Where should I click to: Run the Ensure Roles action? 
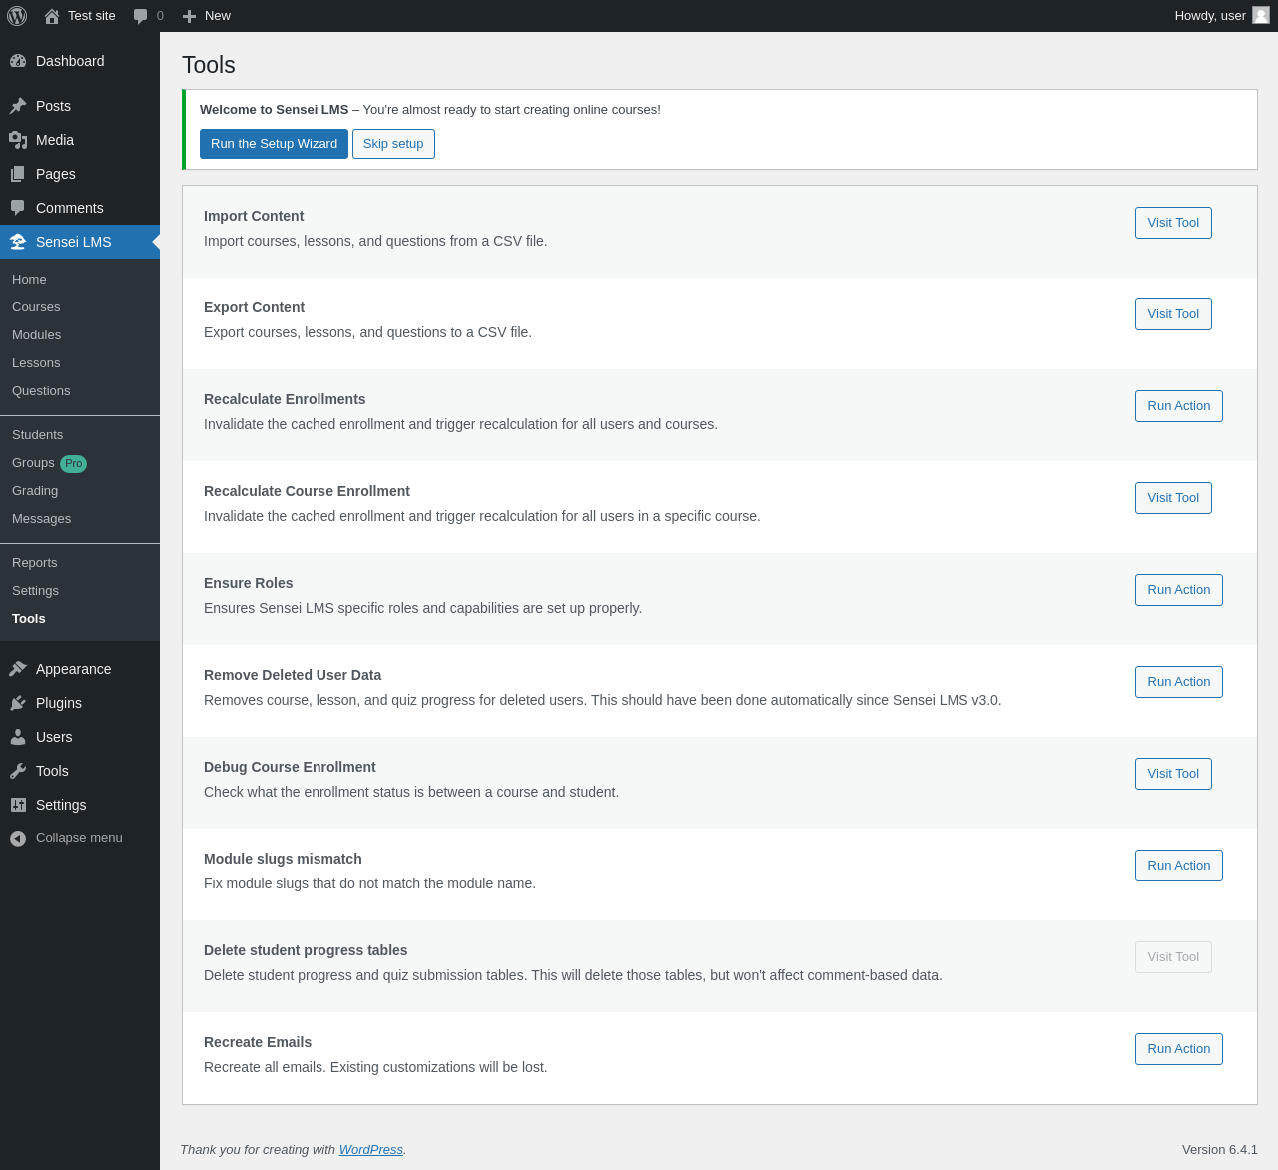(x=1178, y=590)
